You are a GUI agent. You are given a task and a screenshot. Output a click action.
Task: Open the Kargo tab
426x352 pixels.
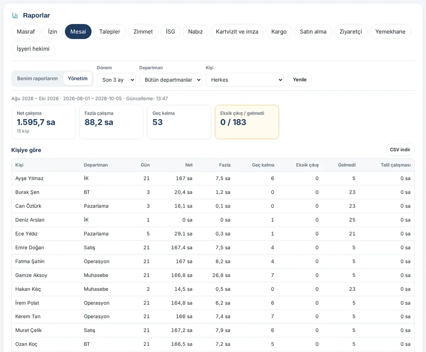pyautogui.click(x=279, y=31)
